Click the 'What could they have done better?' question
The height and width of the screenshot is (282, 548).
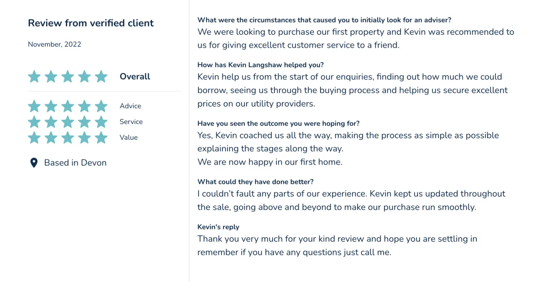[x=256, y=182]
